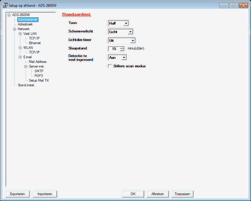Apply settings with Toepassen button

click(x=182, y=194)
